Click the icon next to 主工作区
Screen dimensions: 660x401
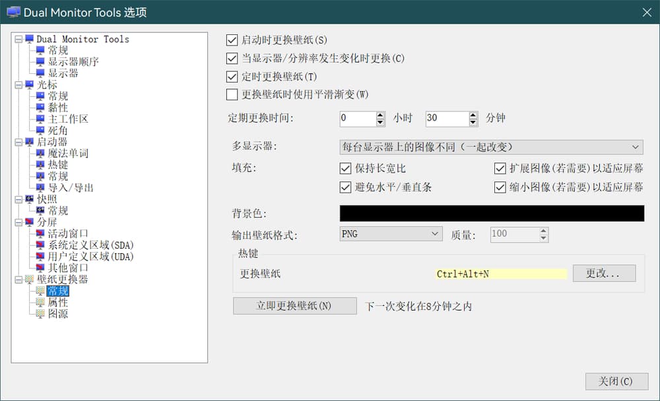[x=40, y=119]
